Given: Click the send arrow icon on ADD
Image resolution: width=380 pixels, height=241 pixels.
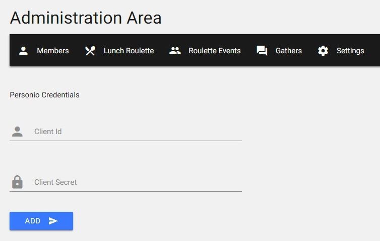Looking at the screenshot, I should [53, 221].
